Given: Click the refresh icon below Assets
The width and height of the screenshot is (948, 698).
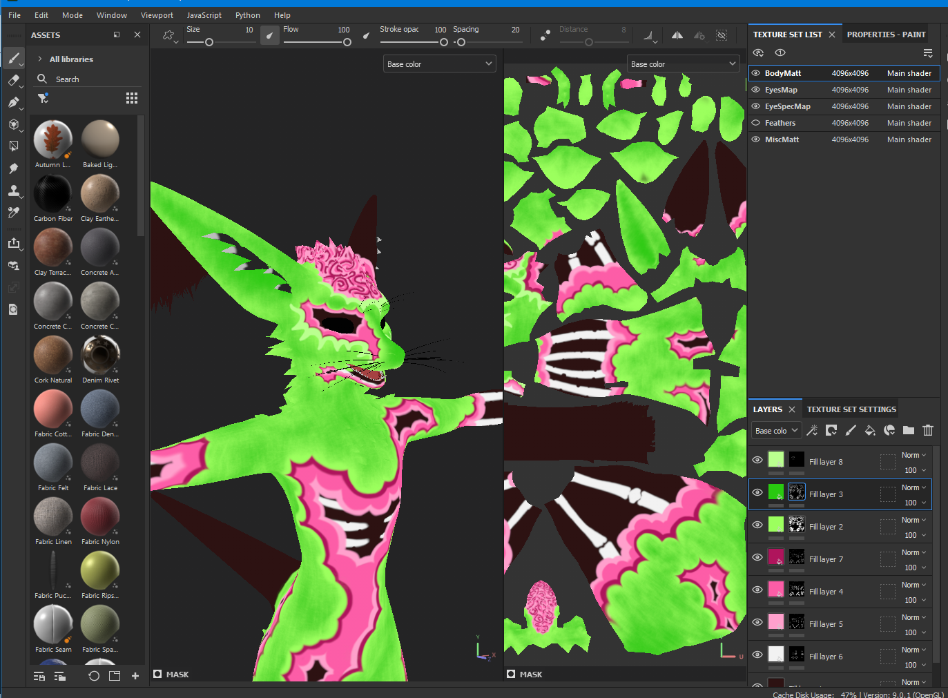Looking at the screenshot, I should tap(94, 676).
